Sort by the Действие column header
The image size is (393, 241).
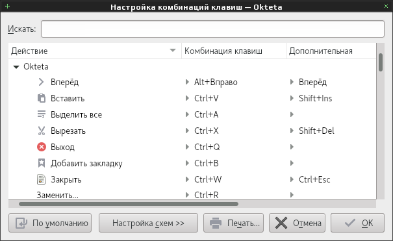point(95,51)
